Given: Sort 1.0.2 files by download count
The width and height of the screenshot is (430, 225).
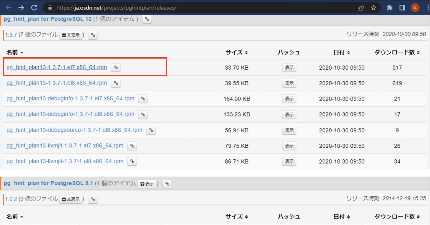Looking at the screenshot, I should coord(397,217).
